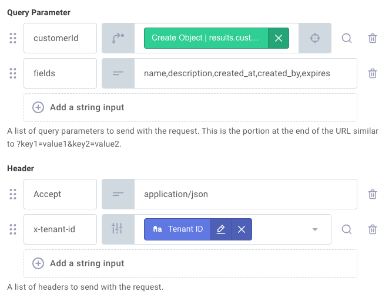Click the drag handle for the fields row
Viewport: 392px width, 295px height.
point(13,73)
